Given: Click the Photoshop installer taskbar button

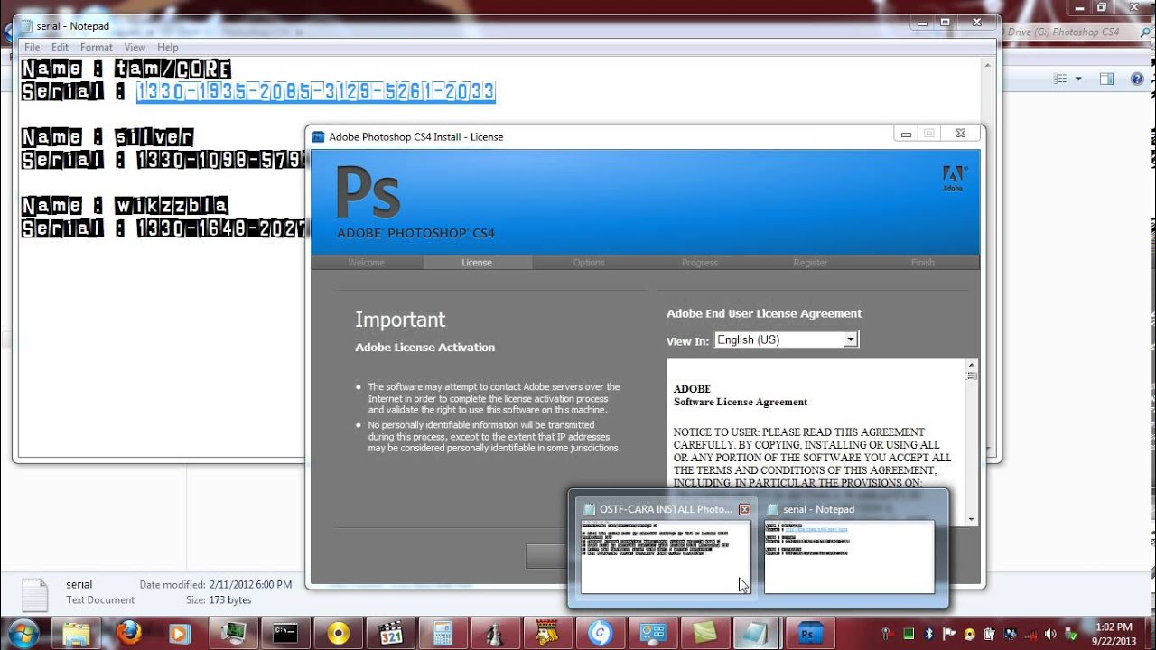Looking at the screenshot, I should click(808, 632).
